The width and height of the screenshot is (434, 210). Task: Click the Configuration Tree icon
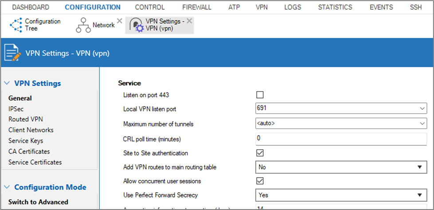tap(16, 25)
